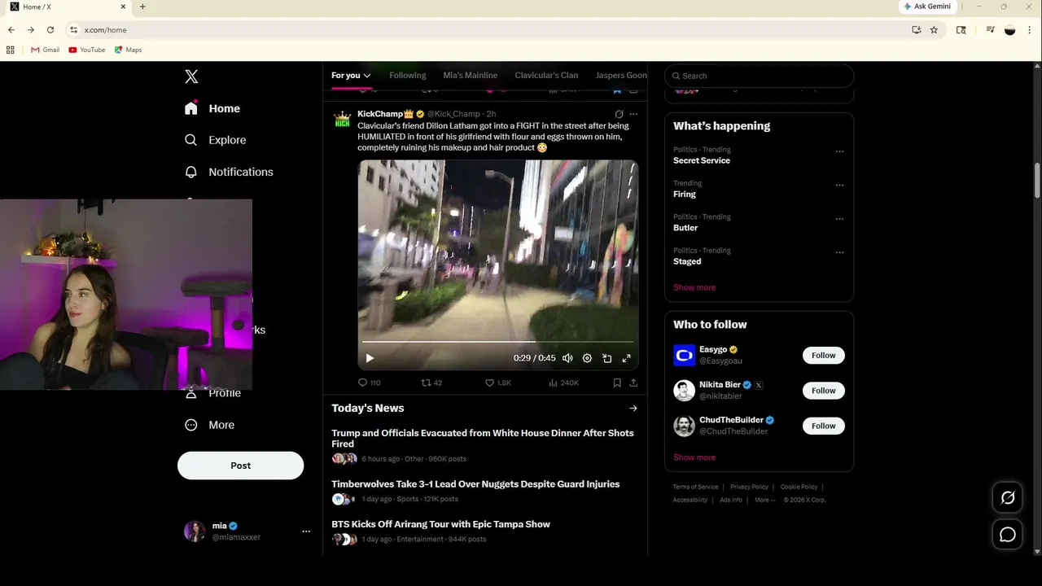Image resolution: width=1042 pixels, height=586 pixels.
Task: Open account options next to mia
Action: pos(306,531)
